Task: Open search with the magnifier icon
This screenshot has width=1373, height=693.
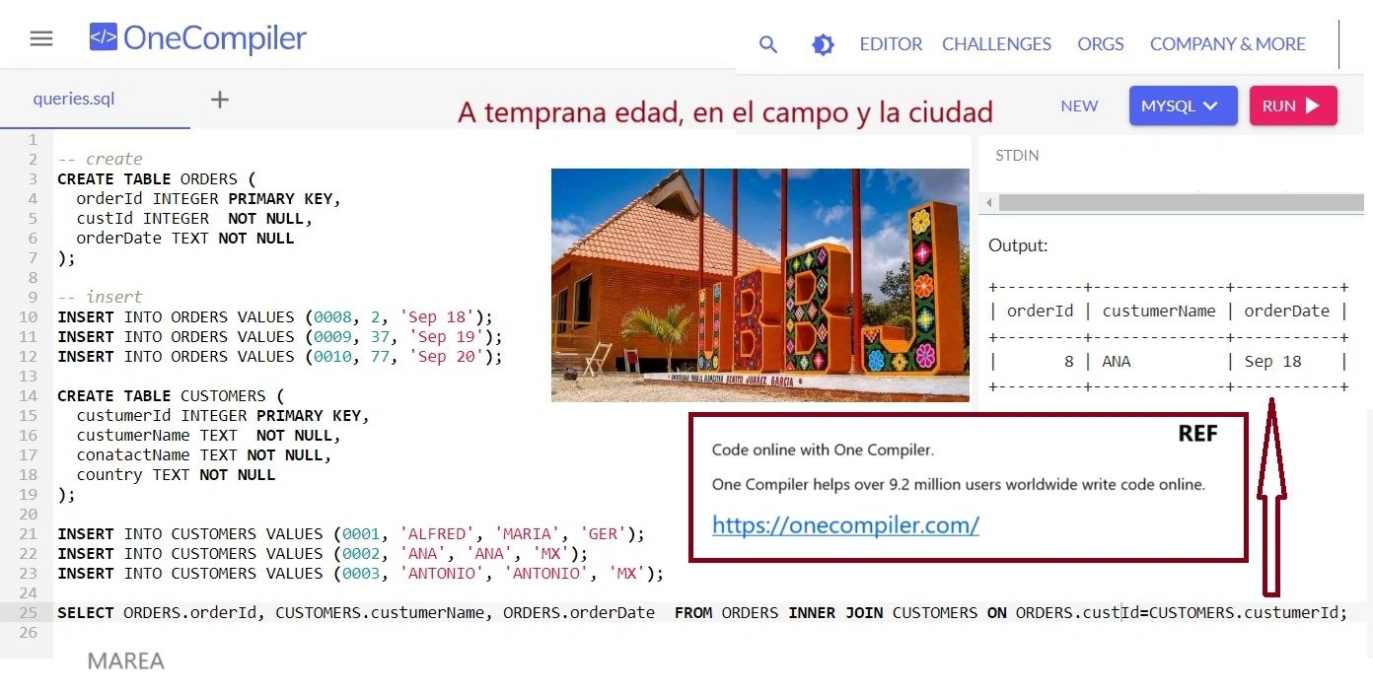Action: (x=768, y=44)
